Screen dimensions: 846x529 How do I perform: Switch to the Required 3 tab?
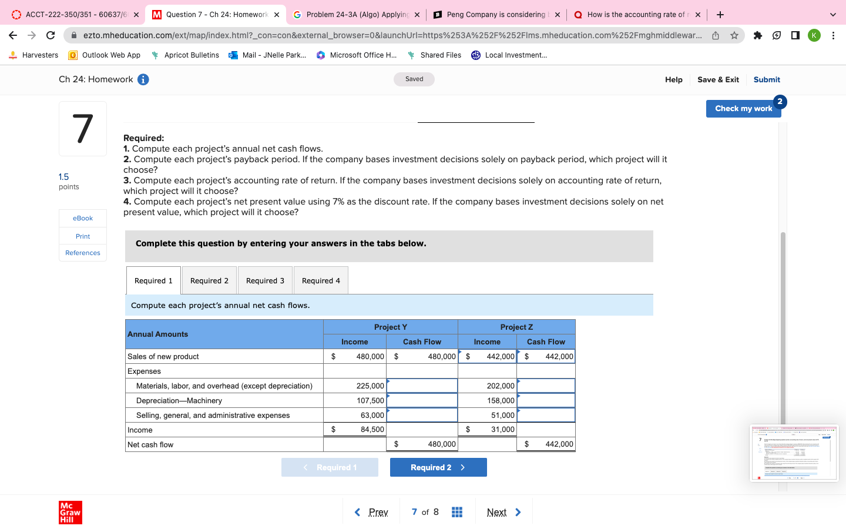[x=265, y=280]
